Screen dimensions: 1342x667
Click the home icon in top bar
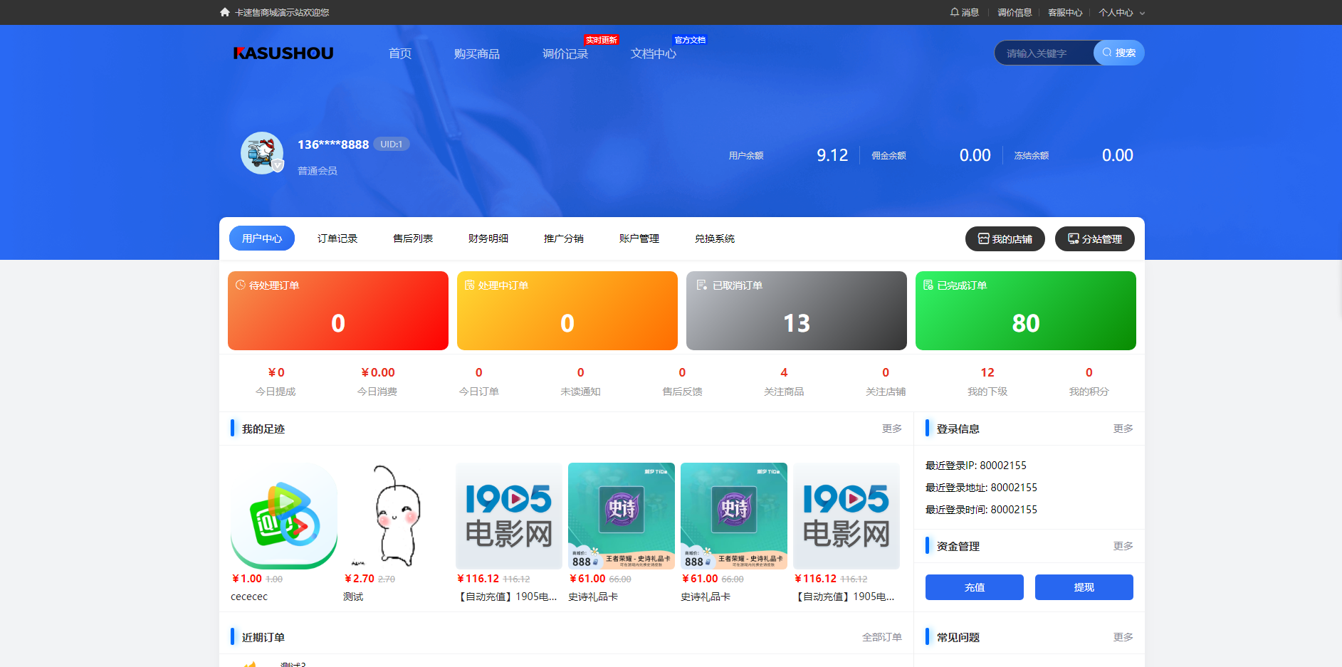[225, 12]
